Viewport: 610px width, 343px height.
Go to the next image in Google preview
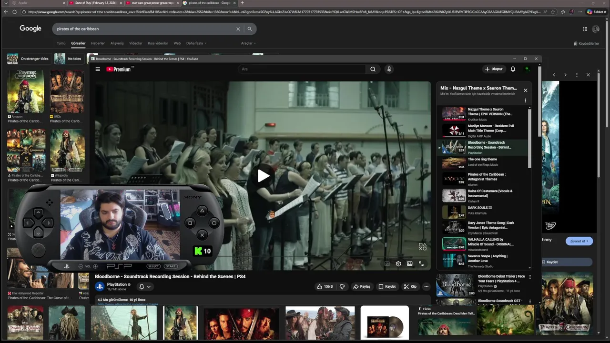(x=565, y=75)
